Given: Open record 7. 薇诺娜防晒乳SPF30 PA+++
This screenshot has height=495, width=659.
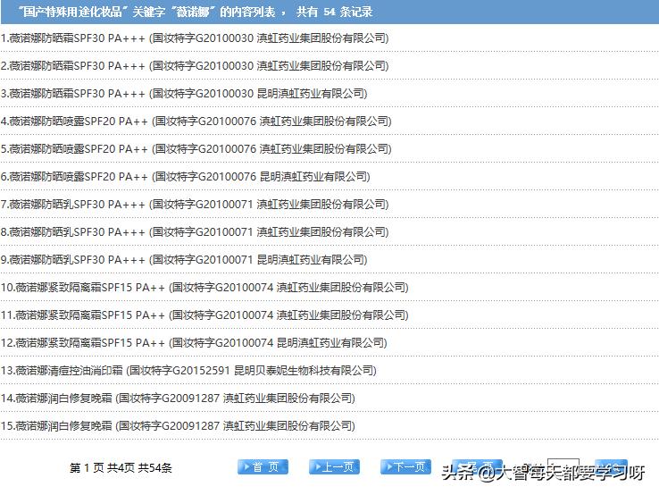Looking at the screenshot, I should pyautogui.click(x=195, y=205).
